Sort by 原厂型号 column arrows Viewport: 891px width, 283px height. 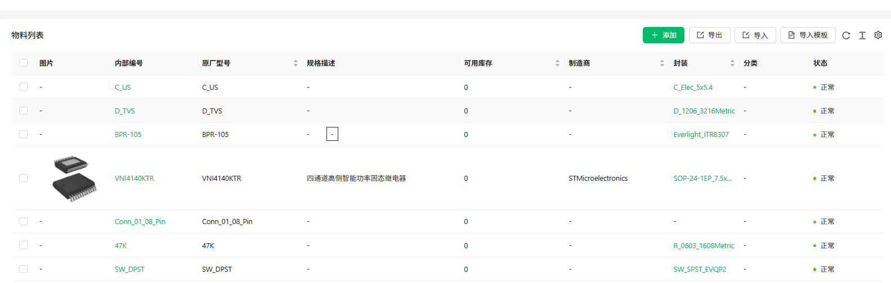[295, 63]
